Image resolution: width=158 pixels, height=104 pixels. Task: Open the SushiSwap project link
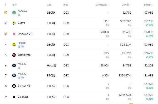click(x=24, y=55)
